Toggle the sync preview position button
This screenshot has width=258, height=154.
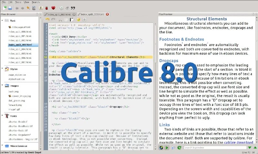coord(161,148)
